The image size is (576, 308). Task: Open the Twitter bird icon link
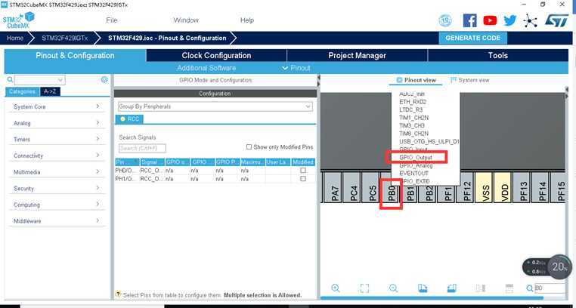[510, 20]
